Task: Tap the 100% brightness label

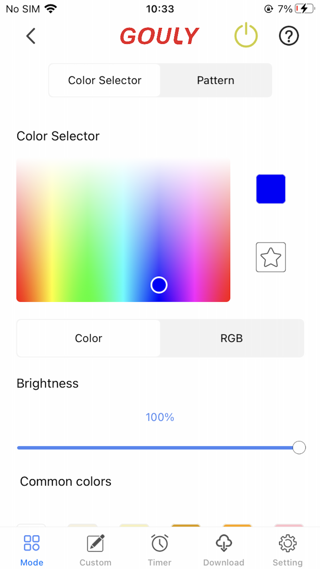Action: click(x=160, y=417)
